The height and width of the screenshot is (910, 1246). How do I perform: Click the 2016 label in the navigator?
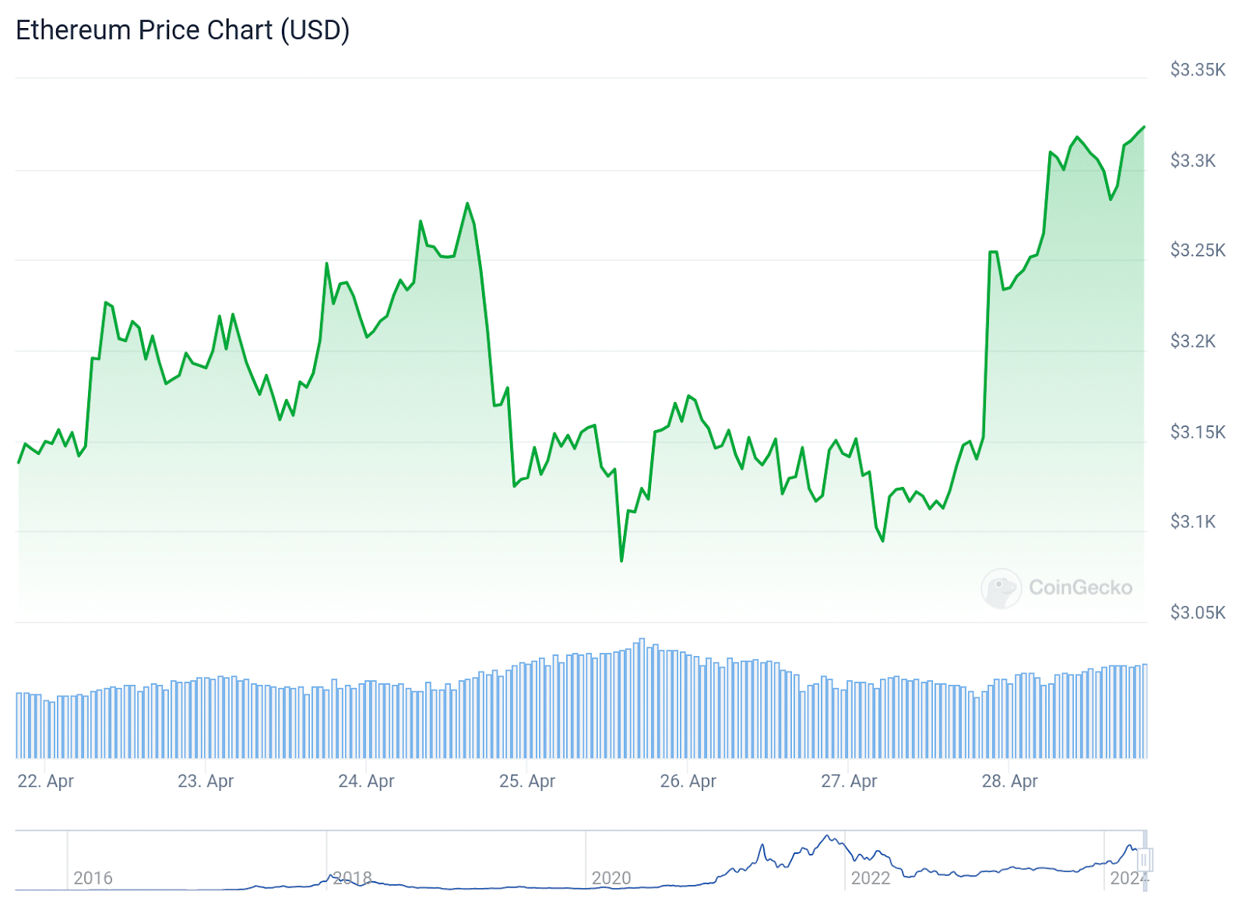[x=93, y=878]
